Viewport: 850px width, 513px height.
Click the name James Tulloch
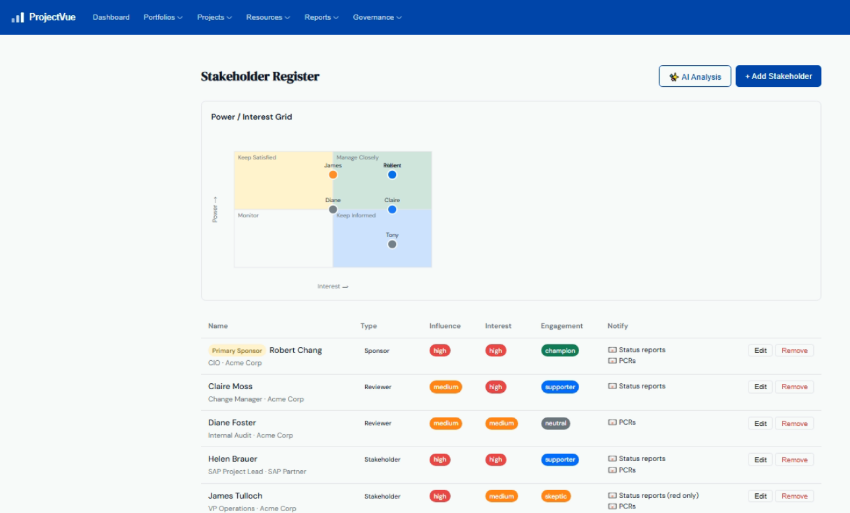235,495
